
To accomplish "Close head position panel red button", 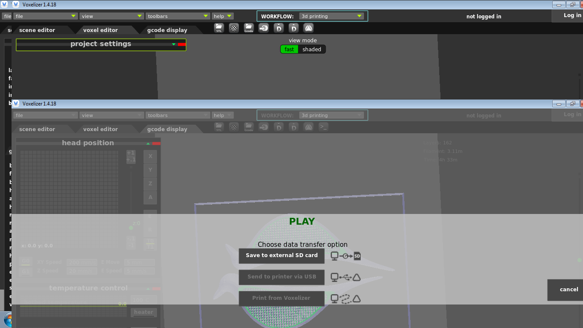I will point(156,143).
